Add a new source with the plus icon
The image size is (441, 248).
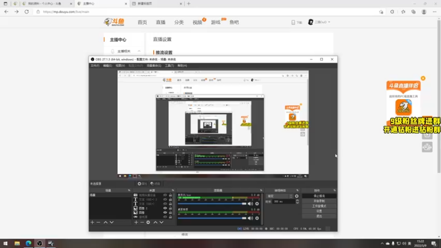[x=136, y=222]
